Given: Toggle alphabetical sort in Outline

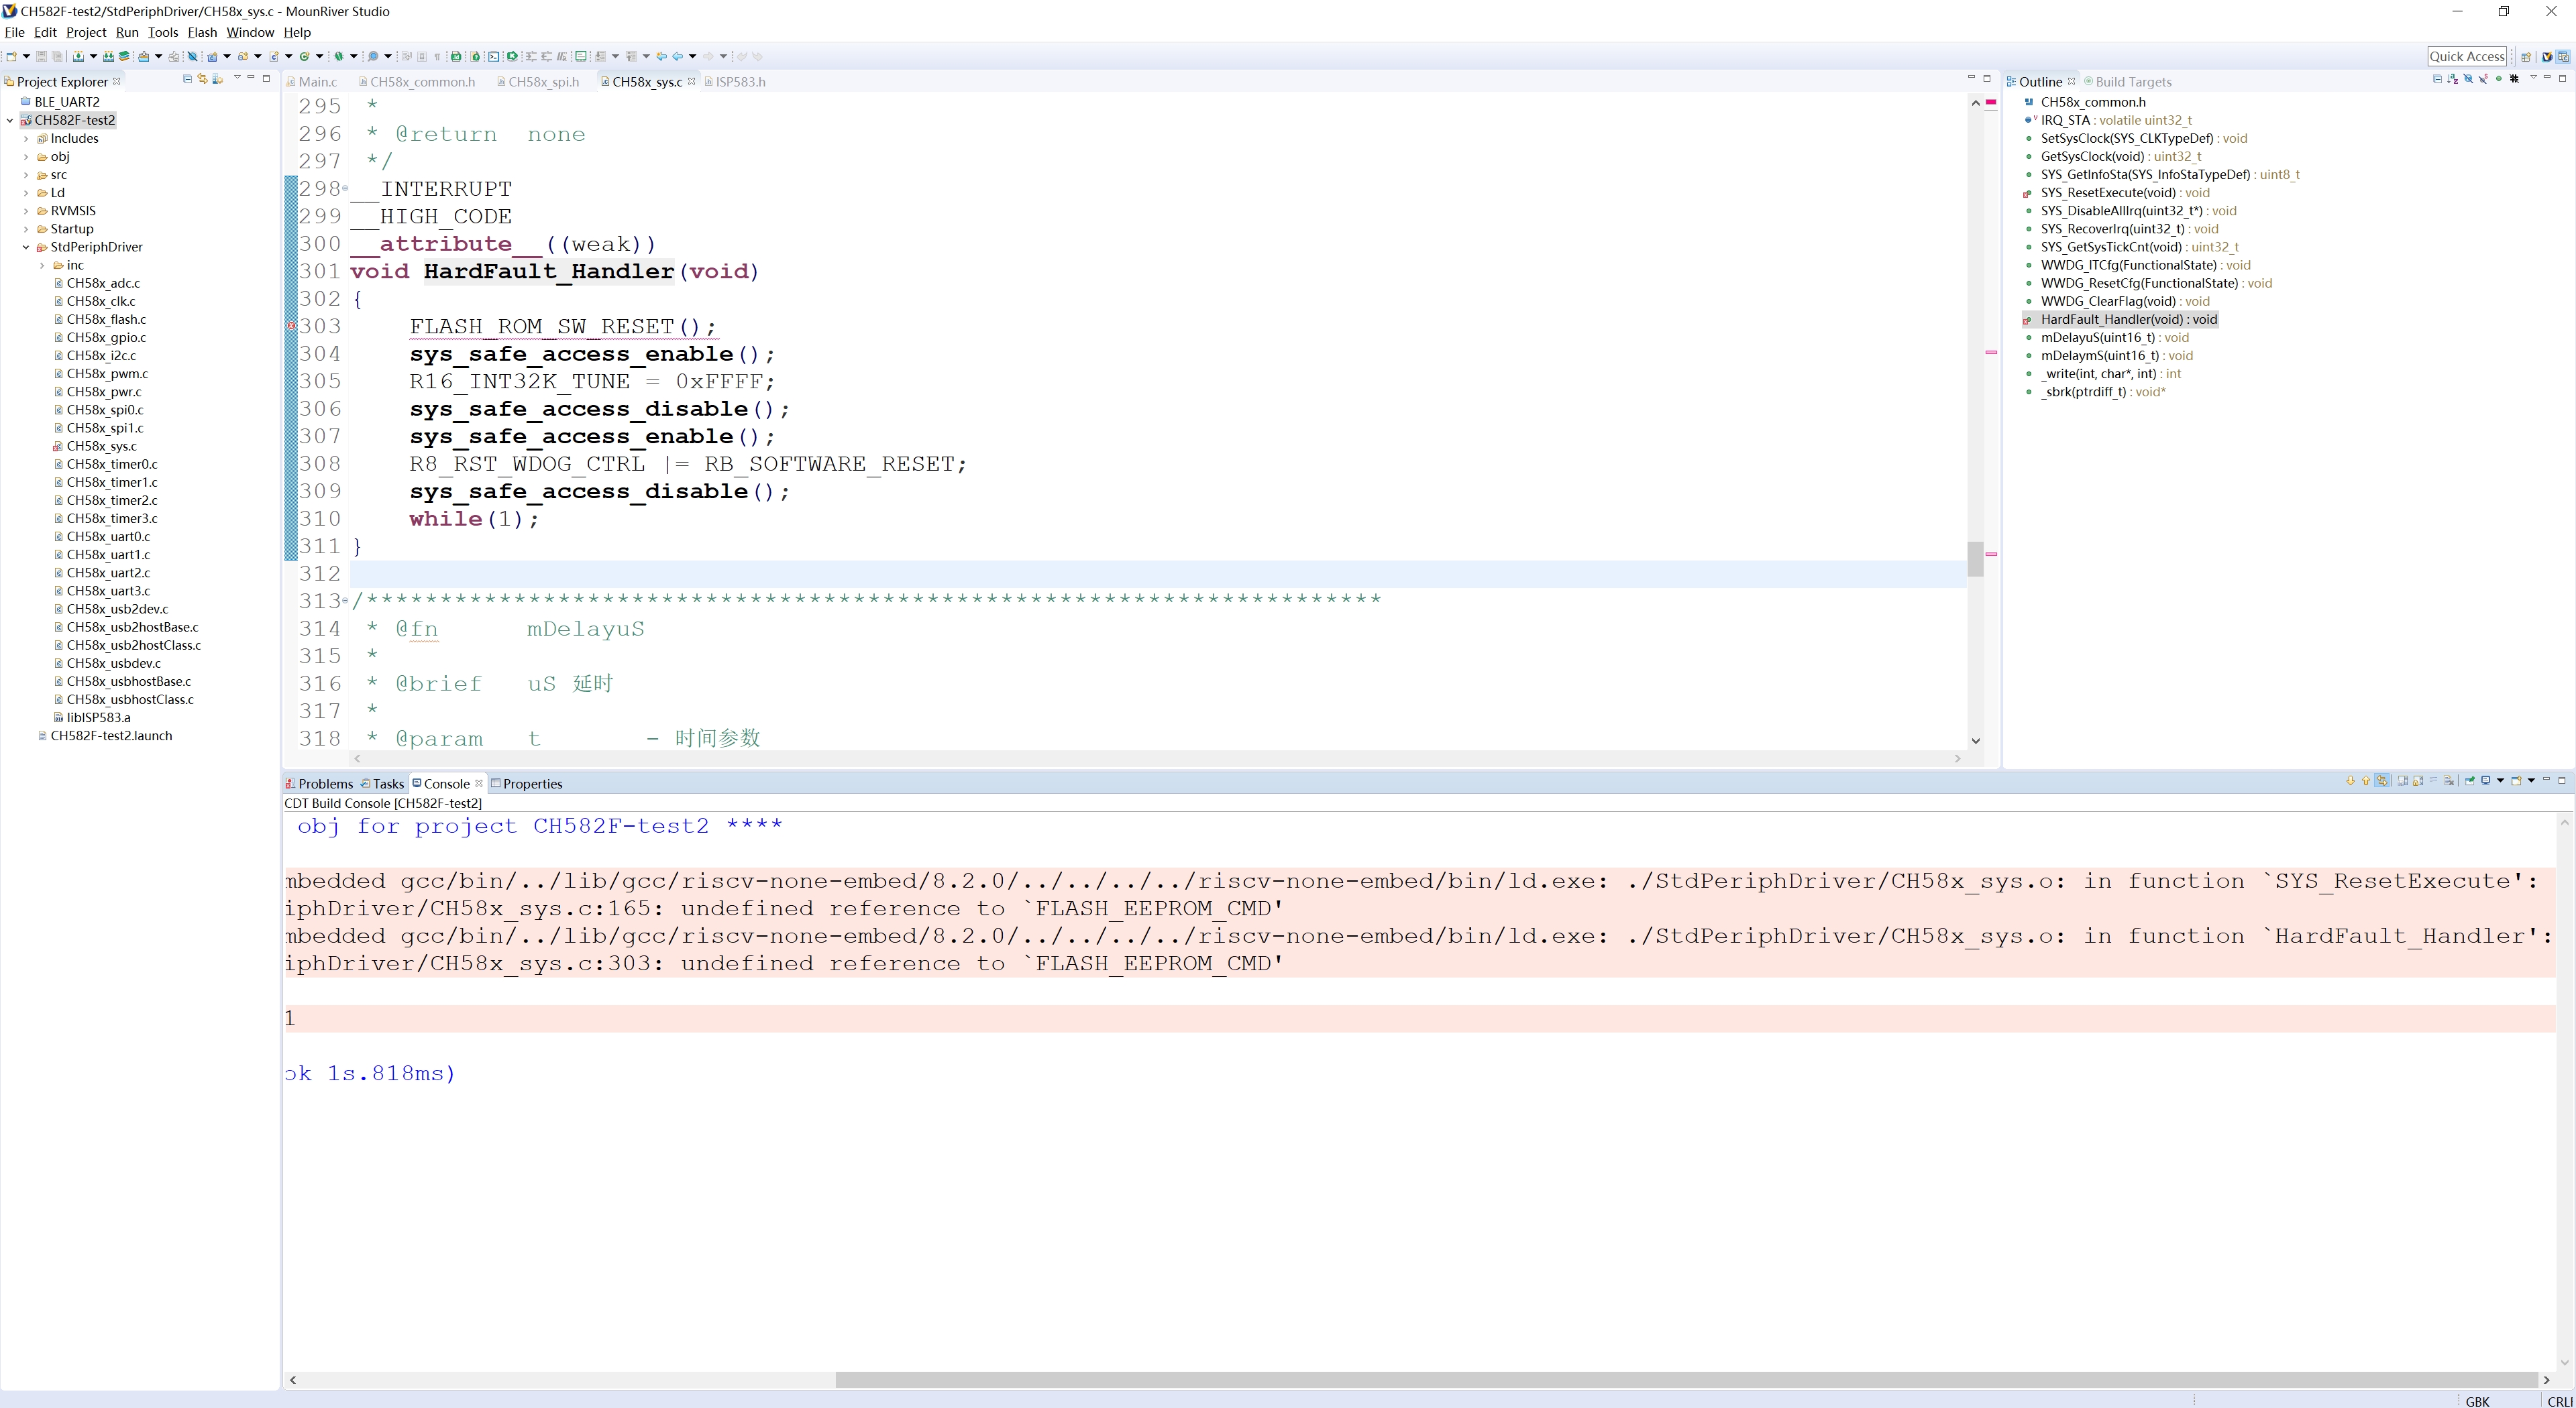Looking at the screenshot, I should point(2453,79).
